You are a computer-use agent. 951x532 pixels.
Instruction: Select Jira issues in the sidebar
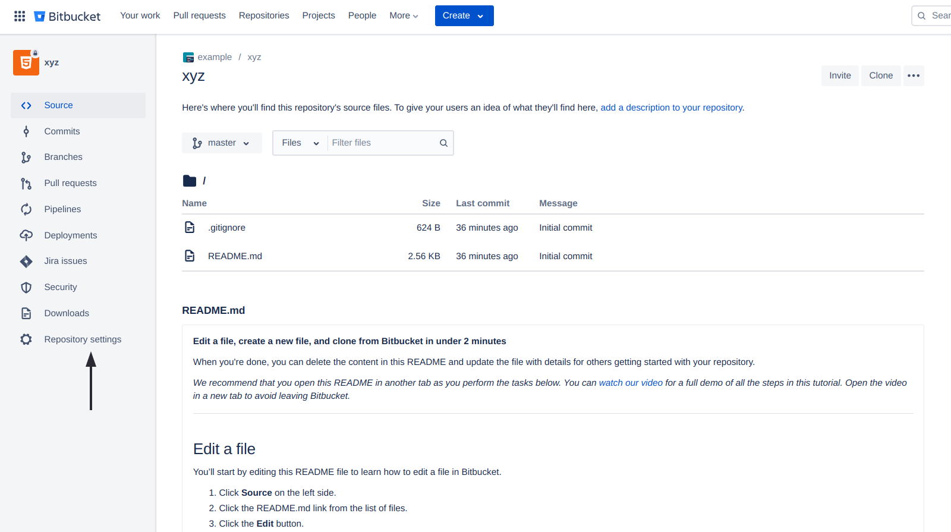point(78,261)
